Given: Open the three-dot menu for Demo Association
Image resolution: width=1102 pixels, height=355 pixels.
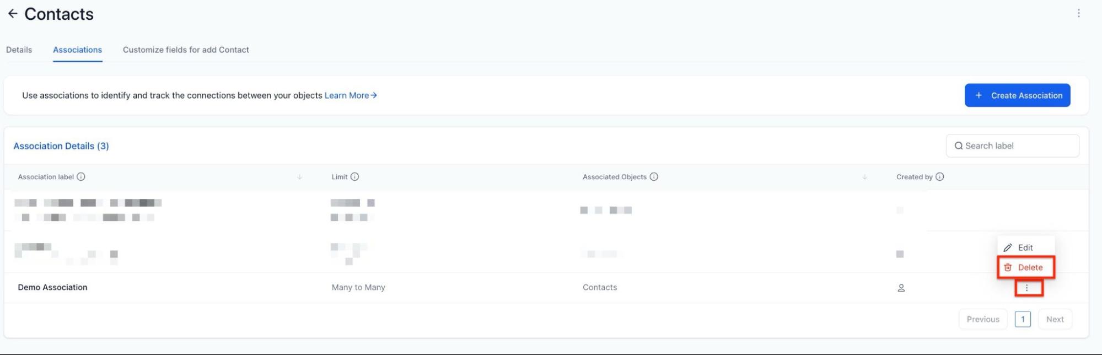Looking at the screenshot, I should 1026,288.
